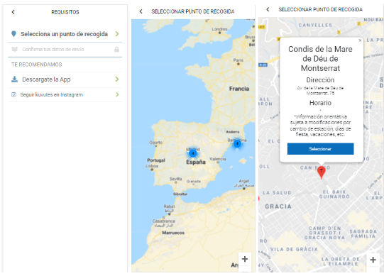Open Descargate la App chevron arrow
Viewport: 384px width, 276px height.
click(x=117, y=79)
